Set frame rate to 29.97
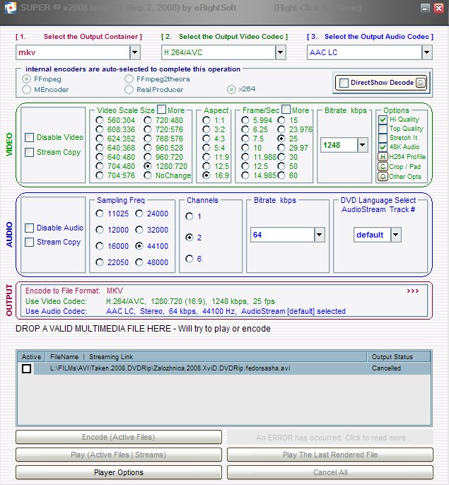This screenshot has height=485, width=449. [x=281, y=148]
